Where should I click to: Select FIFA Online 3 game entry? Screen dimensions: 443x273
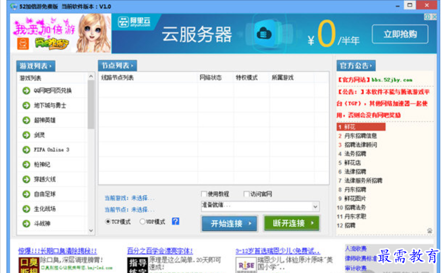tap(52, 150)
